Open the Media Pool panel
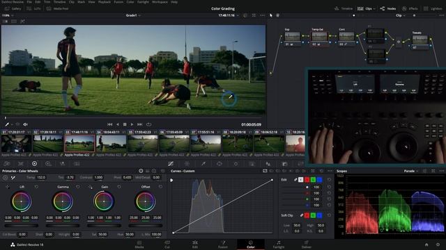The width and height of the screenshot is (446, 250). [57, 9]
